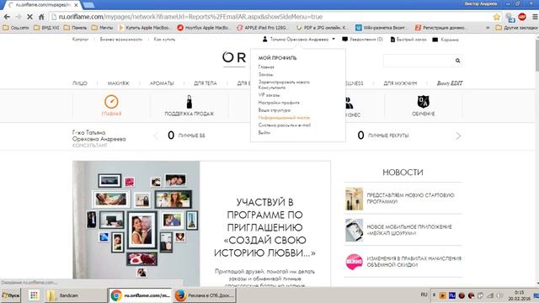
Task: Stop page loading with the X button
Action: [29, 17]
